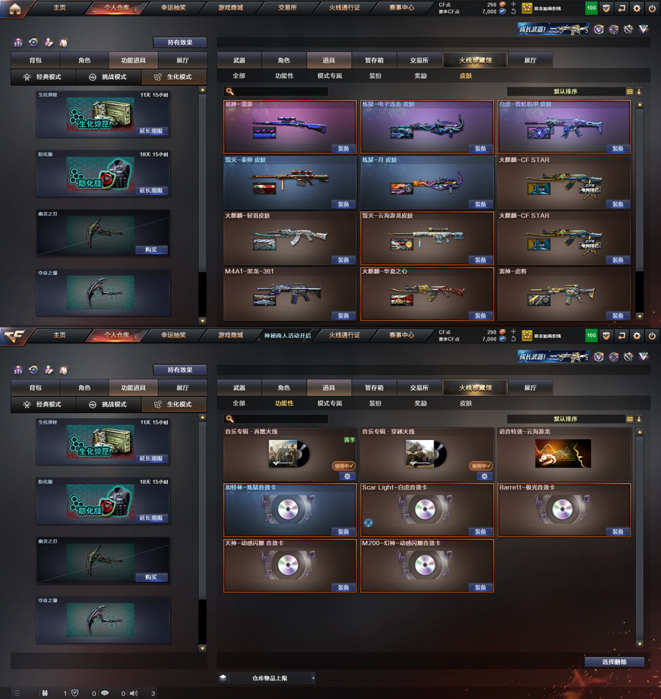Click the binoculars icon in the status bar
Screen dimensions: 661x699
pos(45,693)
